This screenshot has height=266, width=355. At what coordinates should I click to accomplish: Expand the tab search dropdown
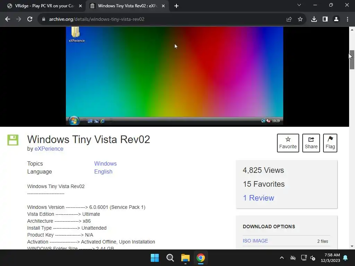299,5
